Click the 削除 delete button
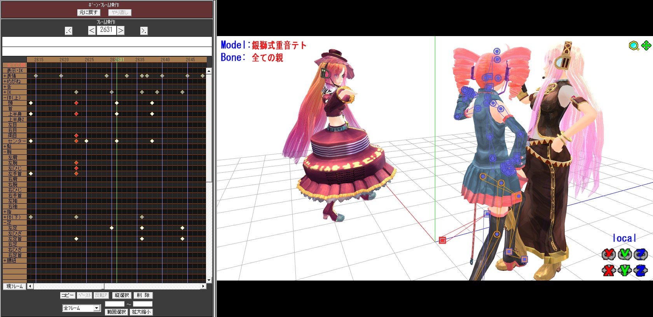This screenshot has height=317, width=653. [x=143, y=295]
